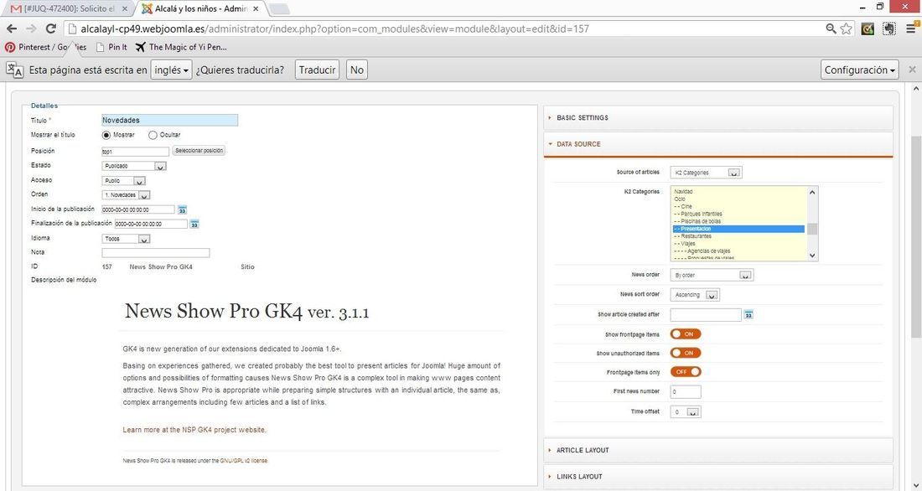Click the translate language icon
The height and width of the screenshot is (491, 922).
pos(15,70)
